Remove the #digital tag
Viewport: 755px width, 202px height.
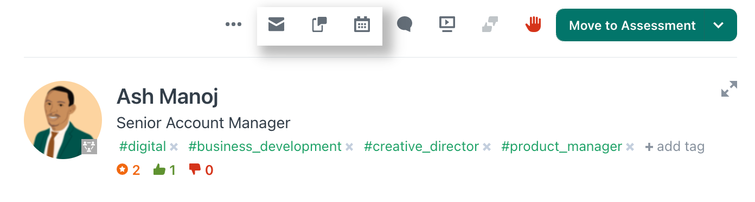[x=174, y=147]
